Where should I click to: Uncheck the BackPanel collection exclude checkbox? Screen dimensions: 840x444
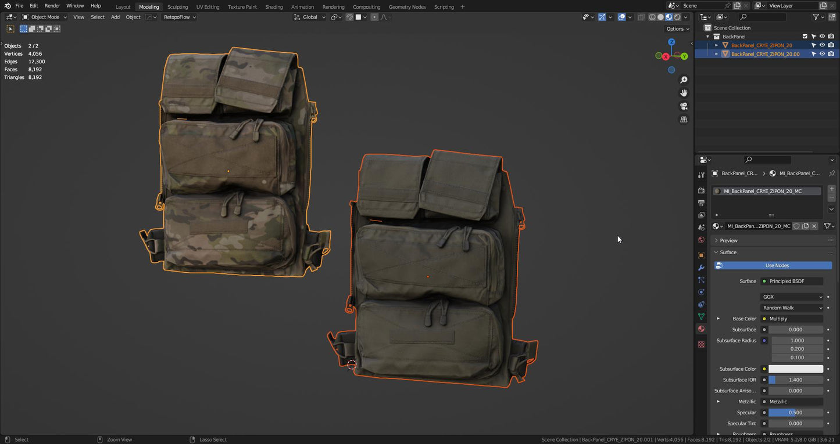[x=805, y=37]
